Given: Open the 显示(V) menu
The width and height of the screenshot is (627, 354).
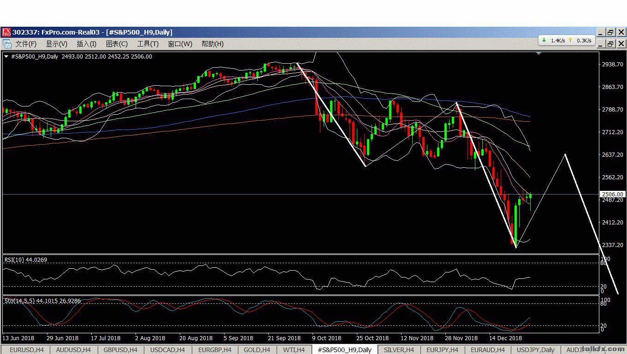Looking at the screenshot, I should (x=56, y=44).
